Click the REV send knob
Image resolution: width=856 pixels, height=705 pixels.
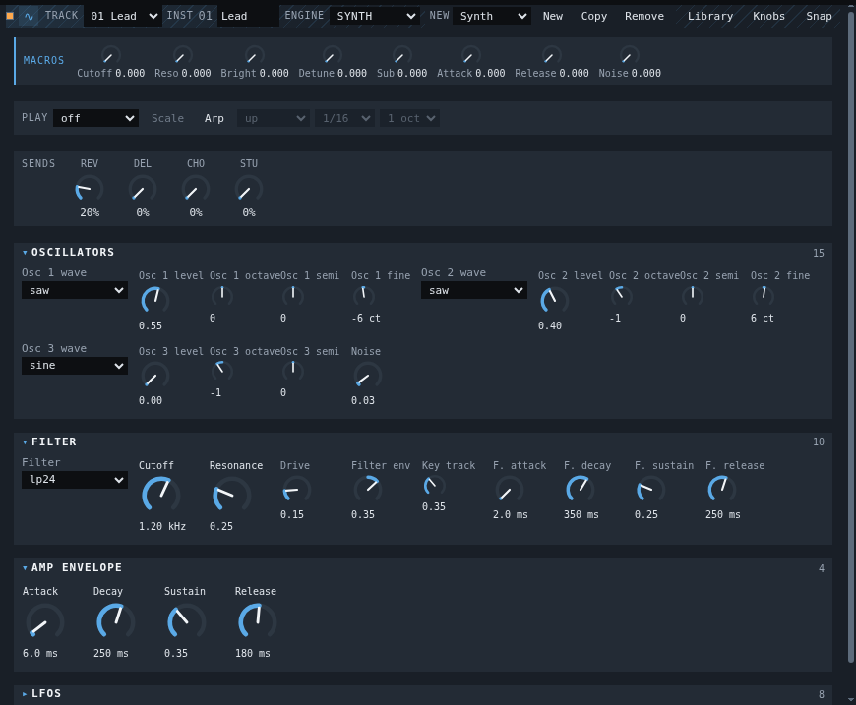pos(89,190)
